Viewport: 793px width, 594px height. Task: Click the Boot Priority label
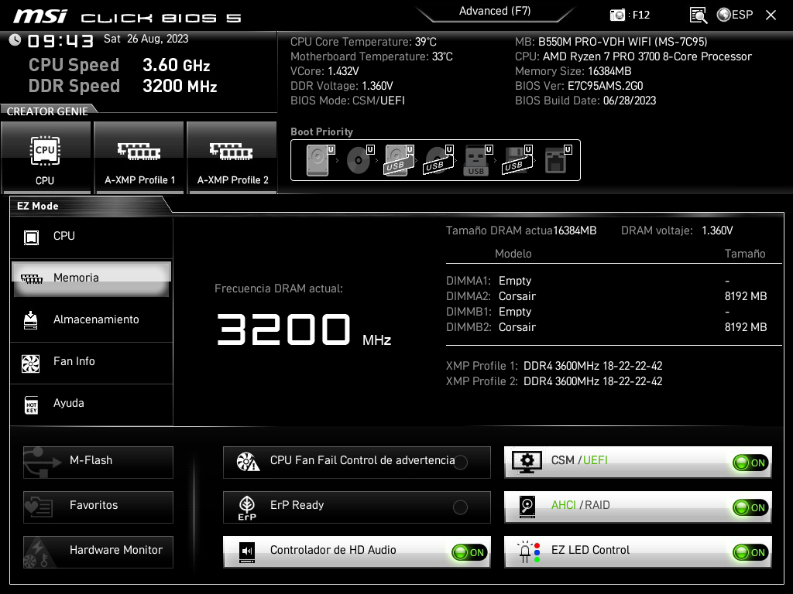(321, 131)
